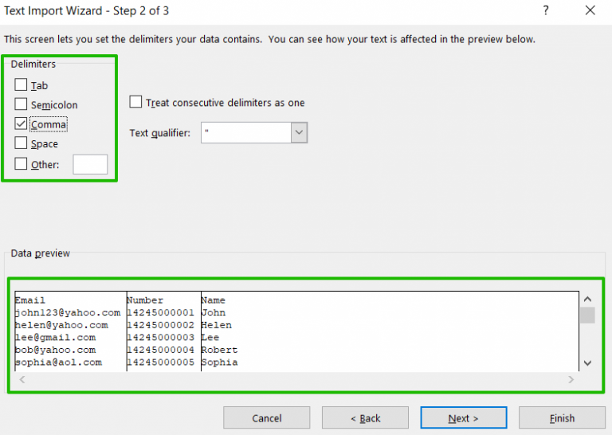Click the preview scroll down arrow
This screenshot has height=435, width=612.
(587, 363)
